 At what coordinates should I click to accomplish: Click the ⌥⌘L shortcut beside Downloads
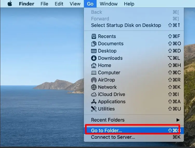(174, 58)
